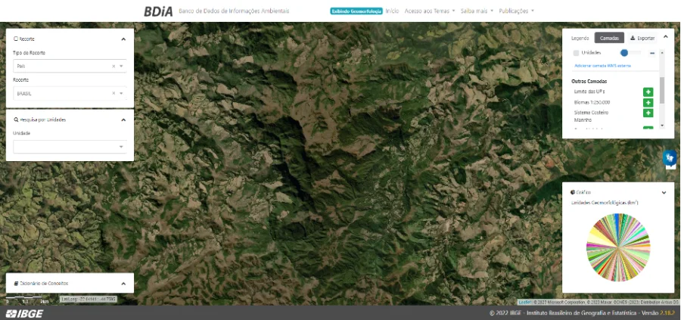Click the Lat/Long coordinates readout

pos(89,299)
